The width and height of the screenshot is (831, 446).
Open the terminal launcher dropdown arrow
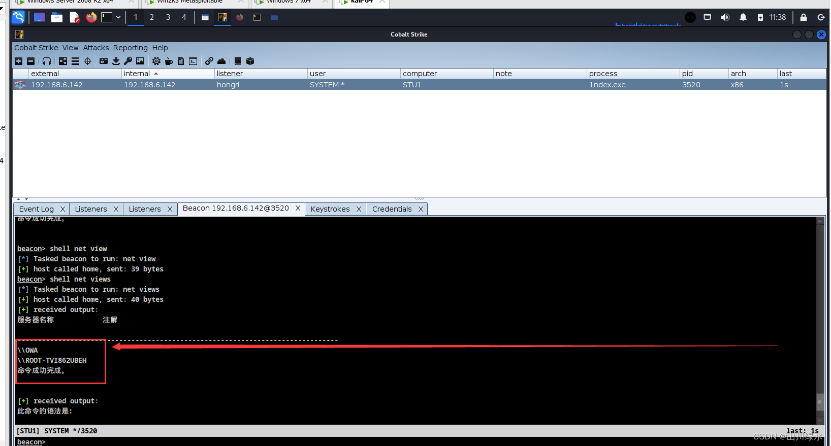pyautogui.click(x=118, y=17)
